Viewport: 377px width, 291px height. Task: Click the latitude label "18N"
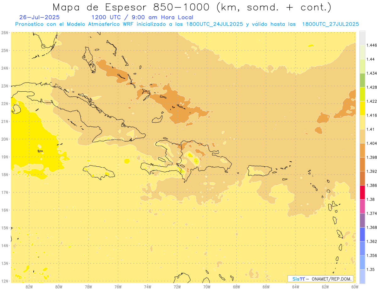click(4, 175)
